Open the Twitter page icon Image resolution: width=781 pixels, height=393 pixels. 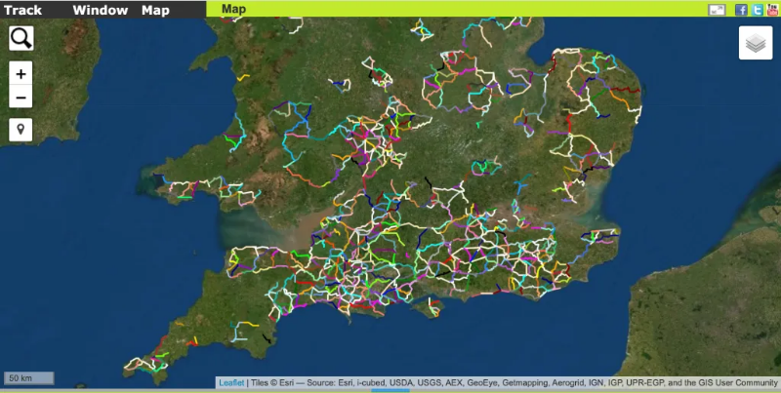tap(758, 10)
